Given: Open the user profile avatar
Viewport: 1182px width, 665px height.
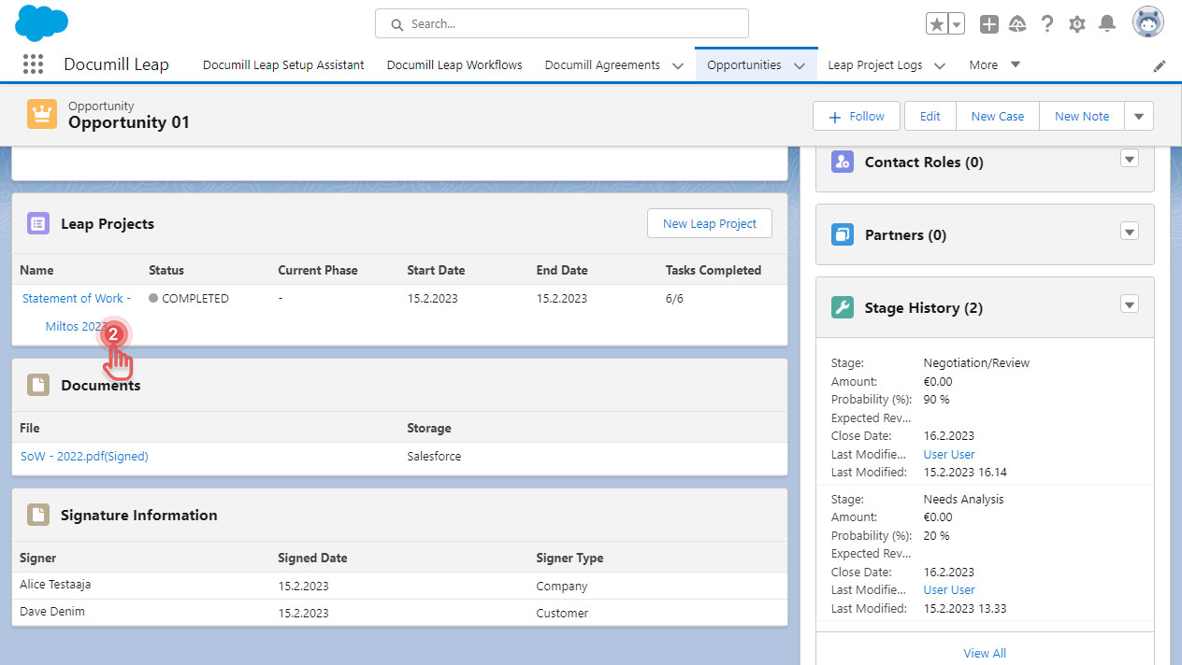Looking at the screenshot, I should click(x=1147, y=22).
